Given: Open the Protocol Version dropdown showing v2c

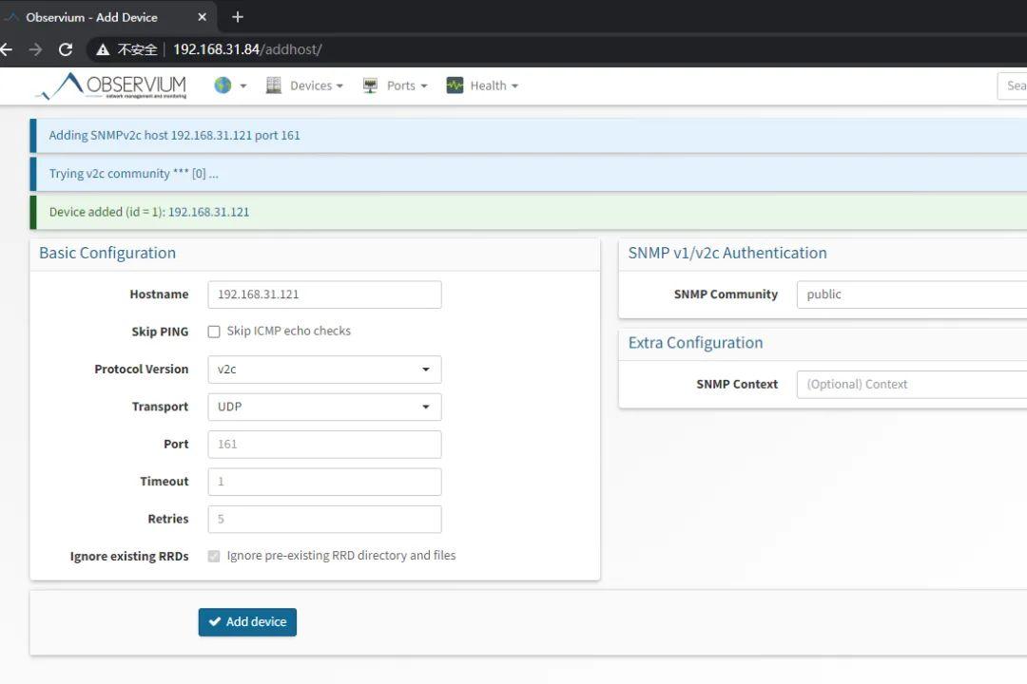Looking at the screenshot, I should pyautogui.click(x=324, y=369).
